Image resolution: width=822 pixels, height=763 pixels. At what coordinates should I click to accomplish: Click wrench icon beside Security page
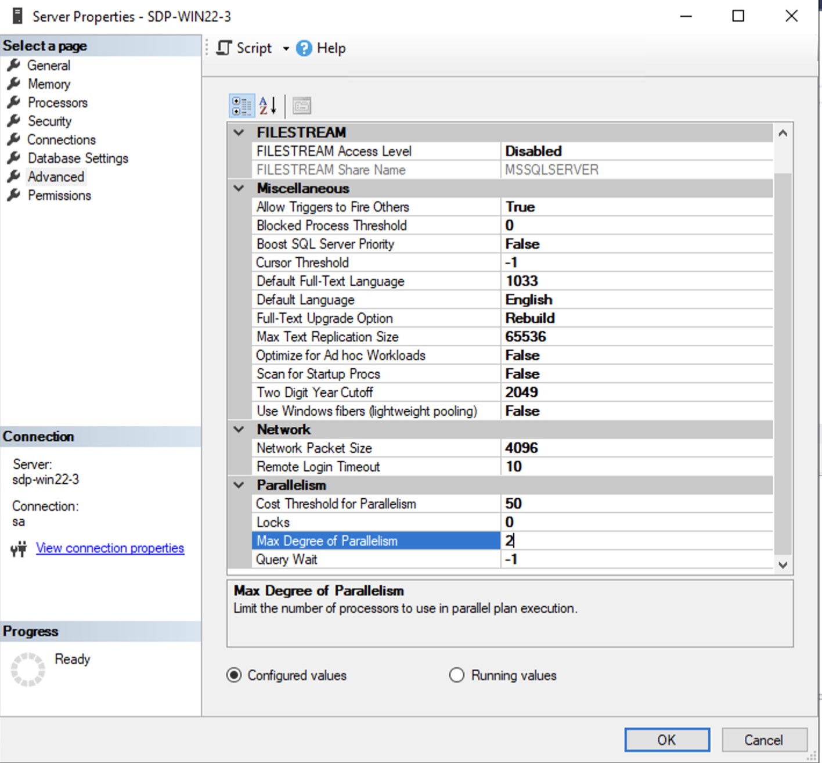coord(14,121)
